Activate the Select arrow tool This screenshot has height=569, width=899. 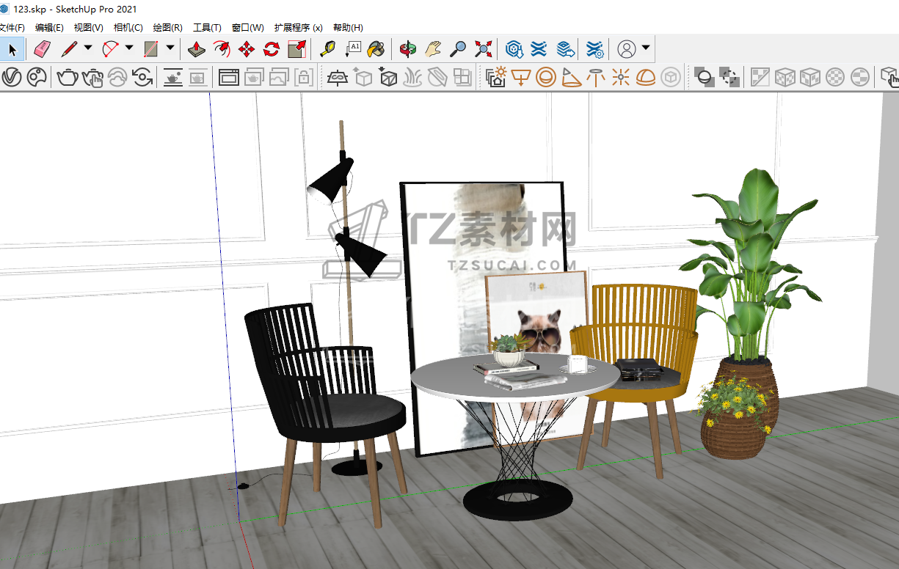point(12,49)
